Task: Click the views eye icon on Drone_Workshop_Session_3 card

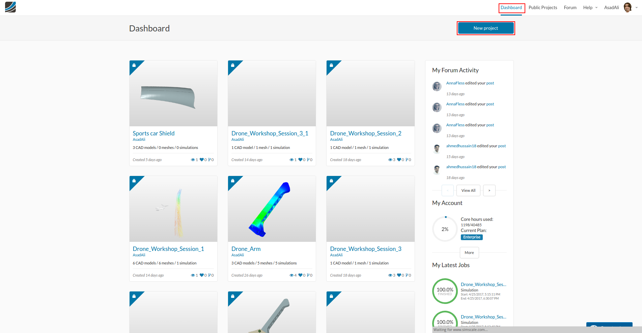Action: tap(390, 275)
